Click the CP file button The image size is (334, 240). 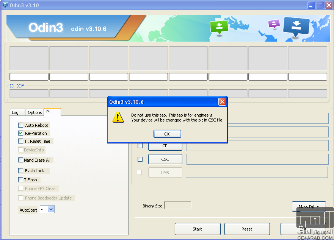[165, 146]
